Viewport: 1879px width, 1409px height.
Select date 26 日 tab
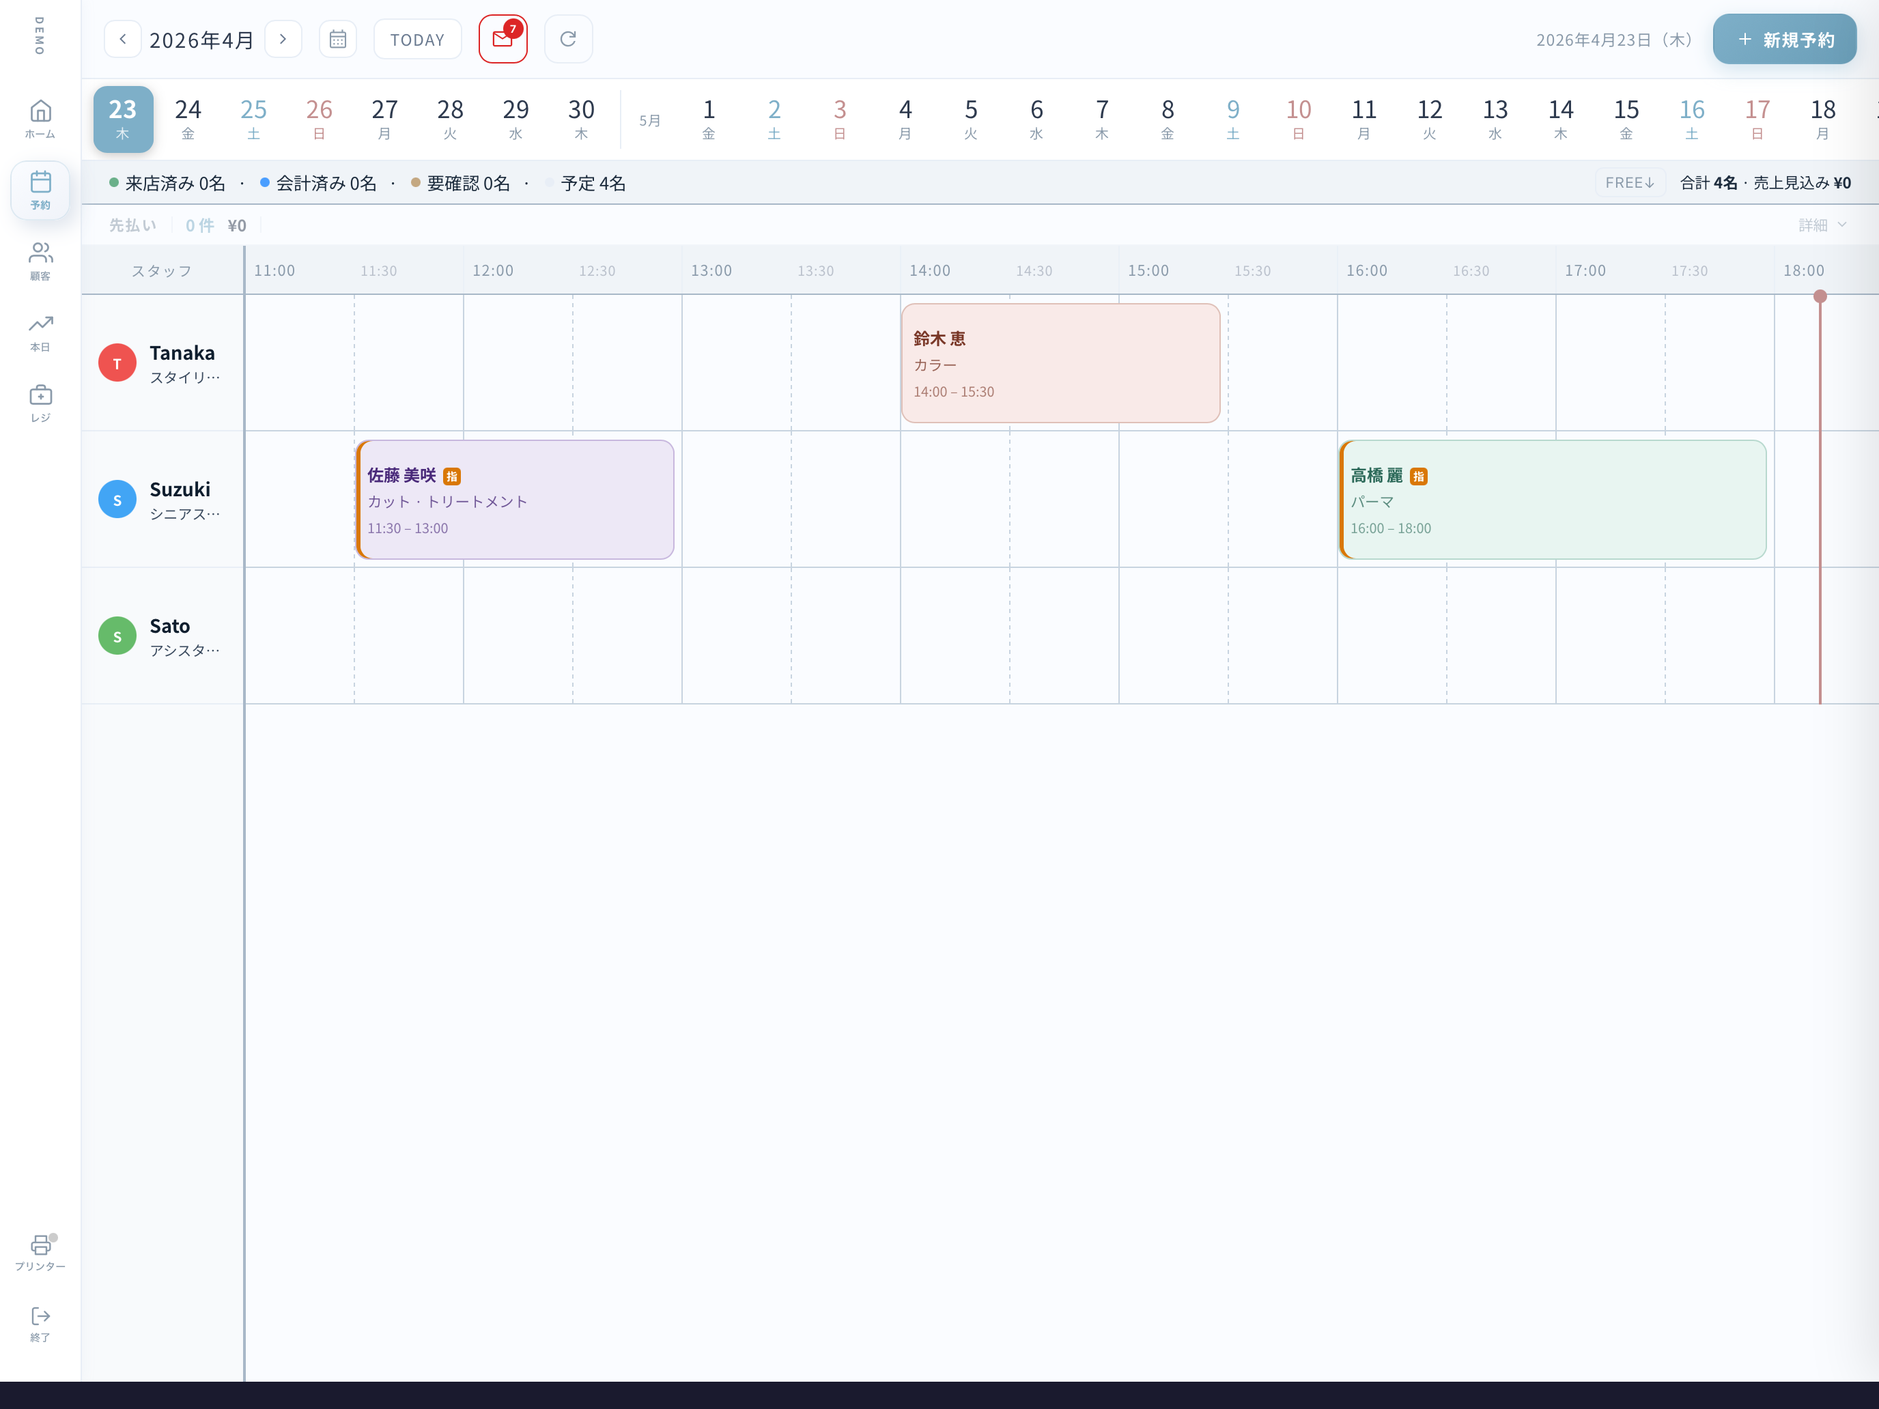319,119
